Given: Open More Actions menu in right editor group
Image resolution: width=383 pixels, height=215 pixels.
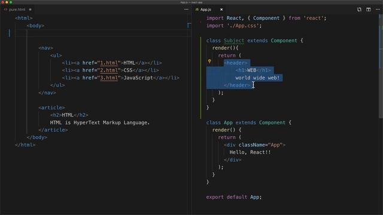Looking at the screenshot, I should pos(378,10).
